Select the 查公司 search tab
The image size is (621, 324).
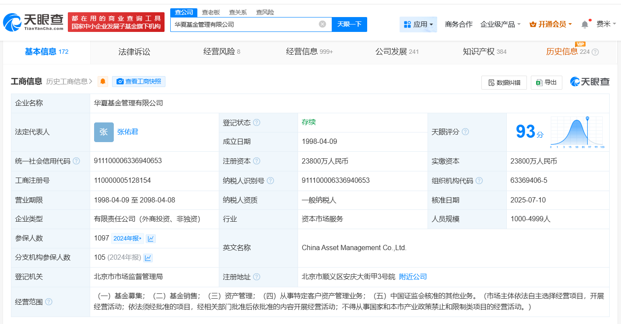(184, 12)
